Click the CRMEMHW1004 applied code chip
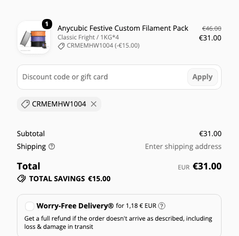This screenshot has width=239, height=236. (59, 104)
